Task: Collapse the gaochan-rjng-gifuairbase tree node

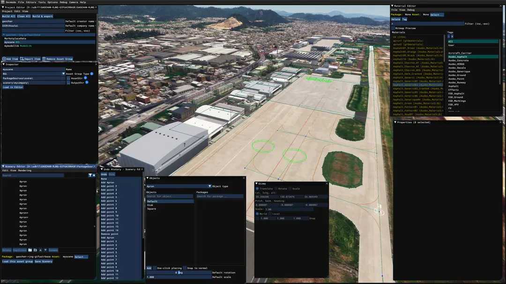Action: (4, 35)
